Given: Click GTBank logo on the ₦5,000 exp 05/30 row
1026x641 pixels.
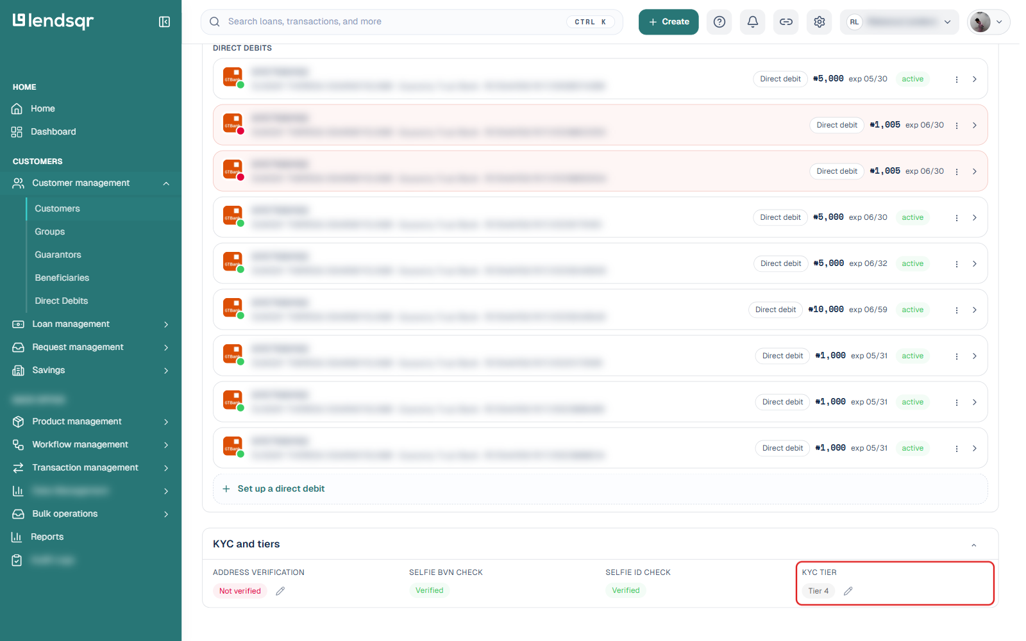Looking at the screenshot, I should [233, 78].
